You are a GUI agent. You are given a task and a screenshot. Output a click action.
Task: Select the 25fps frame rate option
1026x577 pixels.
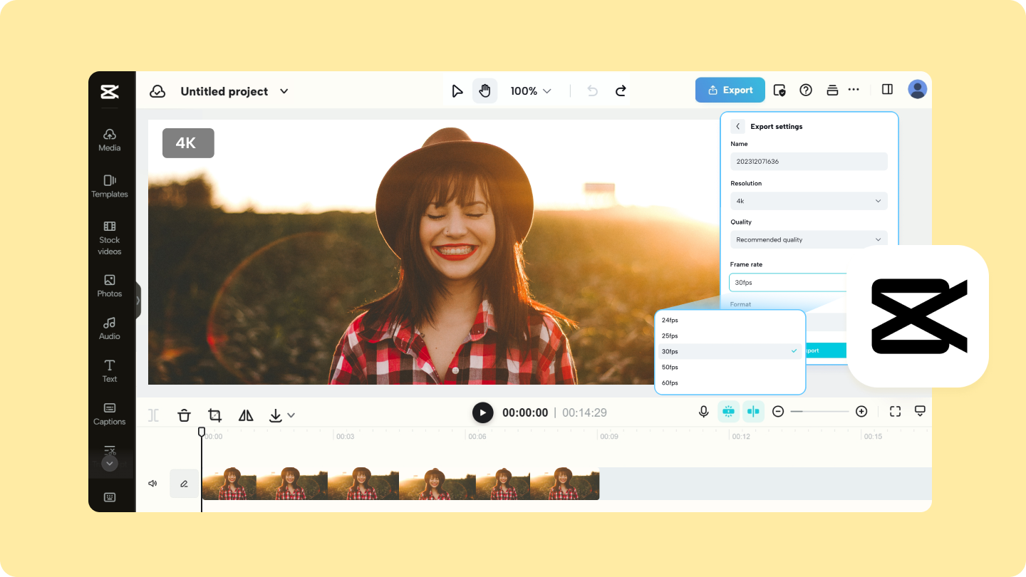pos(730,336)
